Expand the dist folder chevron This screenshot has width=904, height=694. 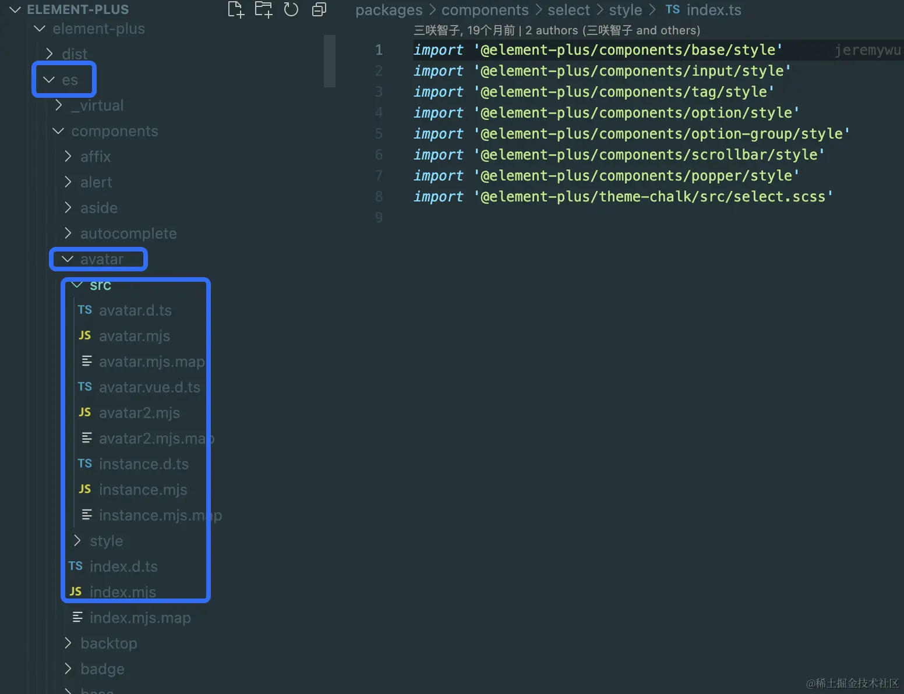pyautogui.click(x=50, y=54)
